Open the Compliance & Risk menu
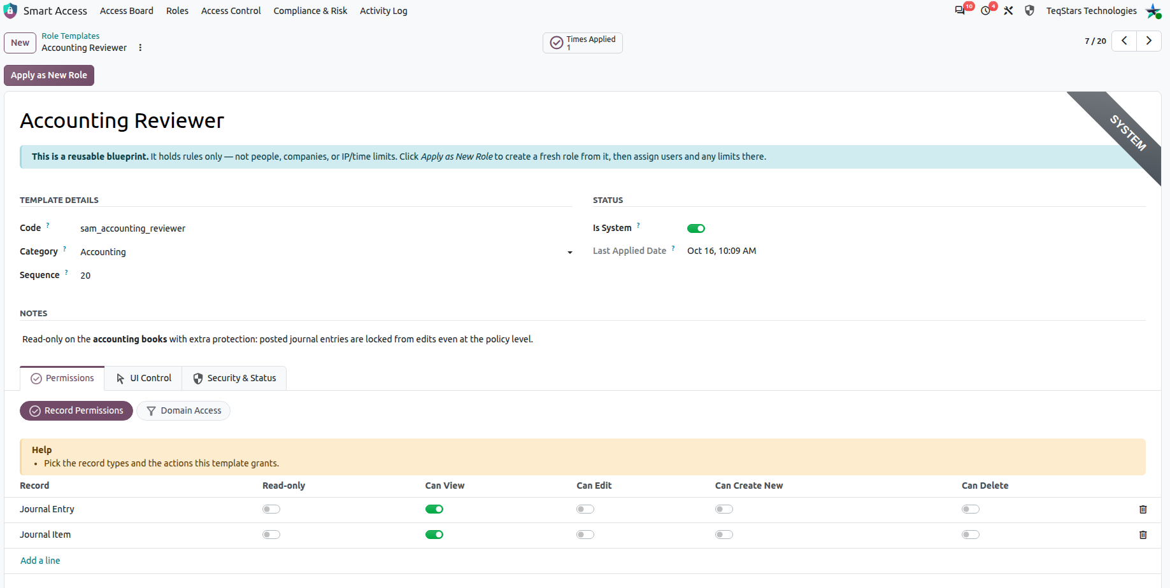The height and width of the screenshot is (588, 1170). [310, 11]
